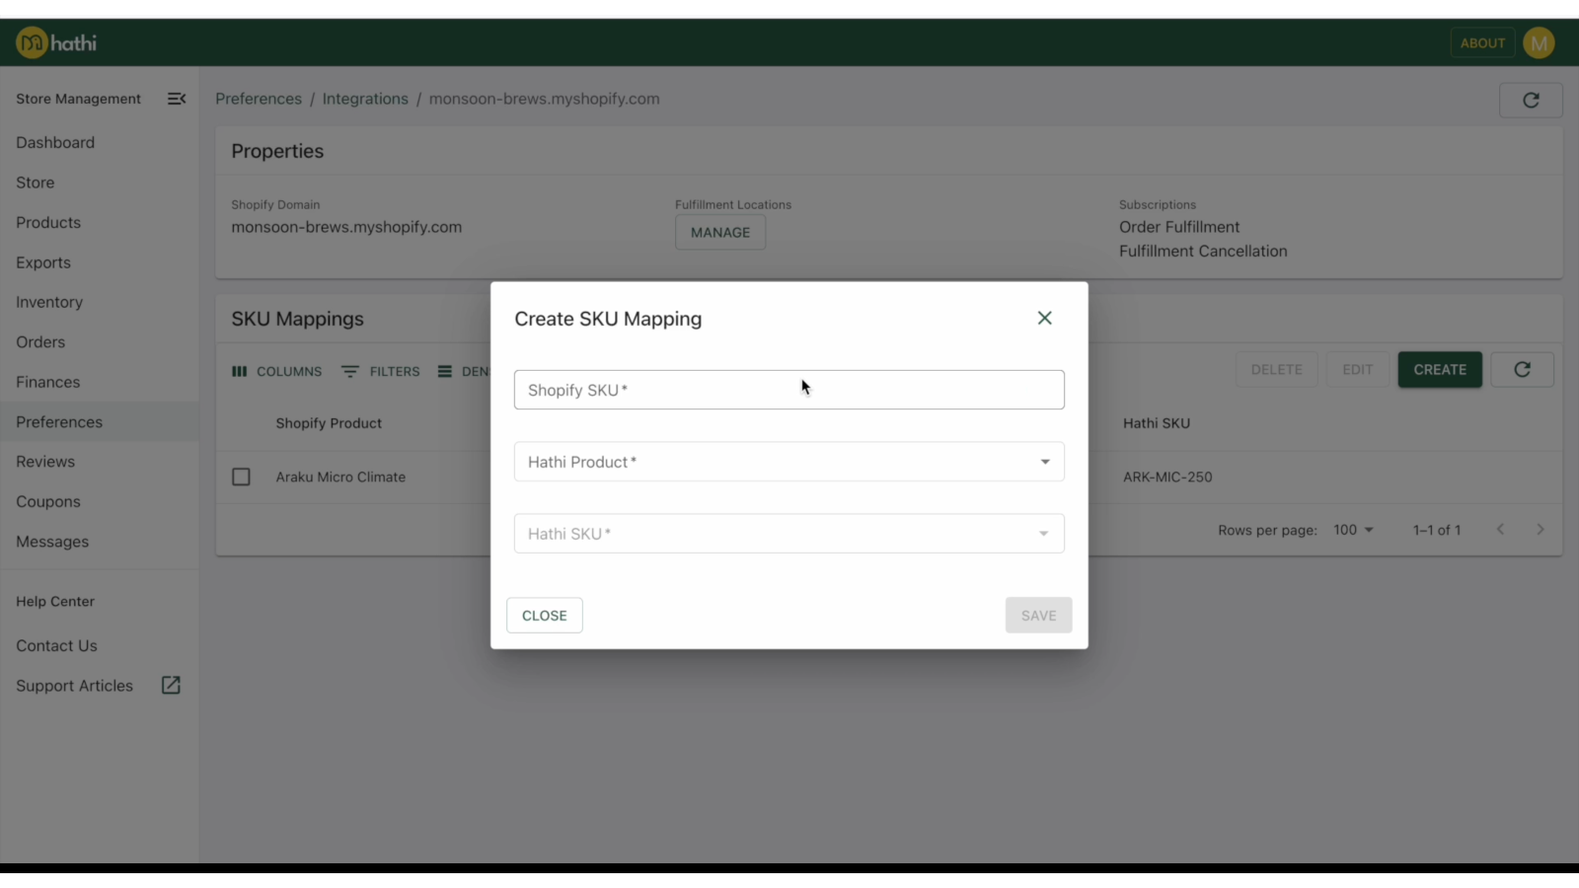Click the Order Fulfillment subscription text
The width and height of the screenshot is (1579, 888).
(1179, 227)
